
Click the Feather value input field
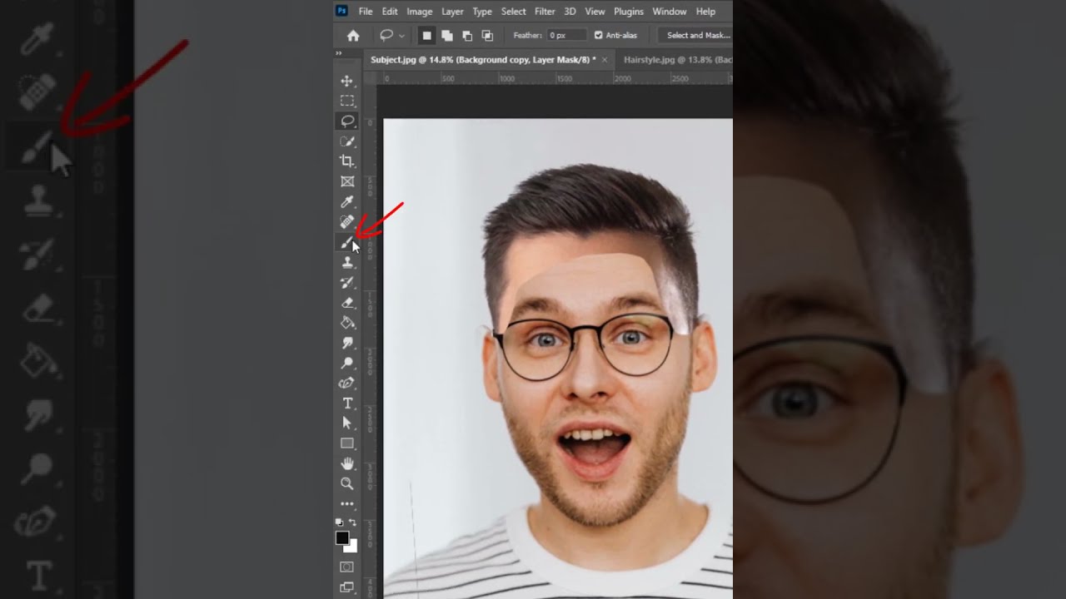tap(566, 36)
